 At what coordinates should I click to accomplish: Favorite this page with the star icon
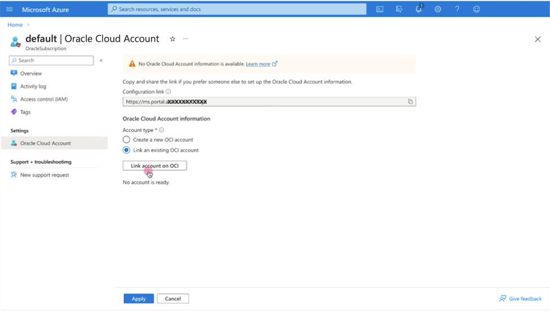(x=173, y=39)
